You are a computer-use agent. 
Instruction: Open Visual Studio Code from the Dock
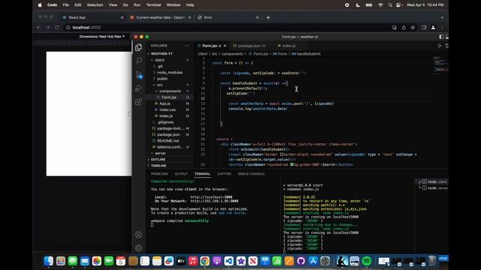tap(228, 261)
